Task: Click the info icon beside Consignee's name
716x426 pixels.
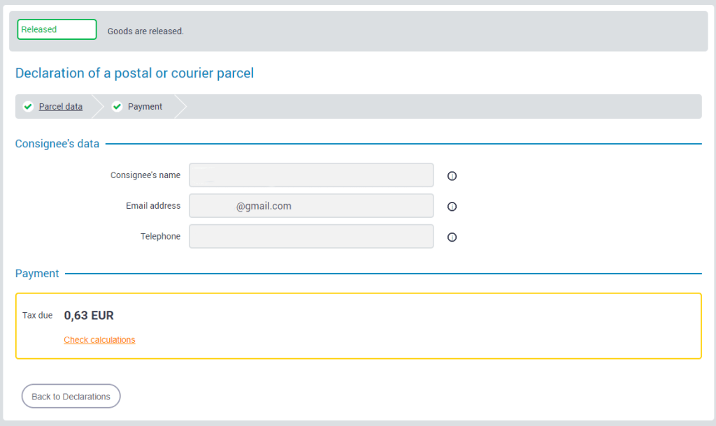Action: 452,176
